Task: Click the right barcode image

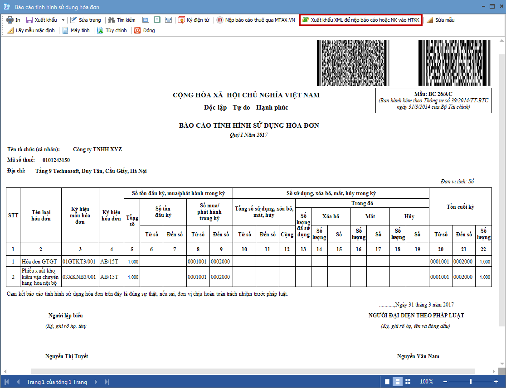Action: coord(455,63)
